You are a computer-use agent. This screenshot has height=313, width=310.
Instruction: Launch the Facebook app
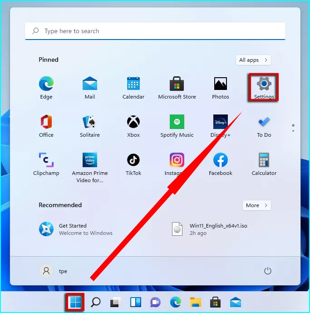pyautogui.click(x=221, y=164)
